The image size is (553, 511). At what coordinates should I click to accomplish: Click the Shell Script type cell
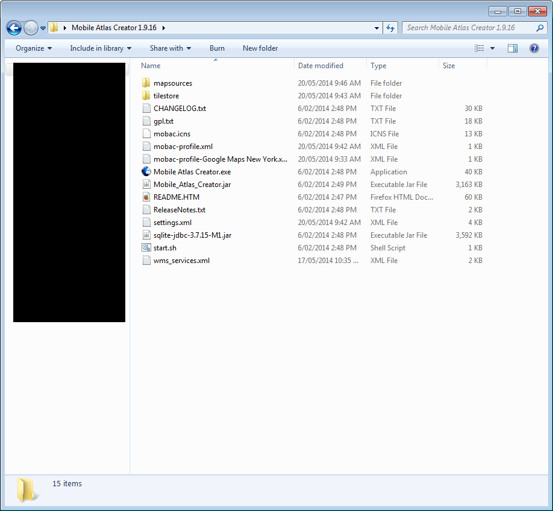point(387,248)
